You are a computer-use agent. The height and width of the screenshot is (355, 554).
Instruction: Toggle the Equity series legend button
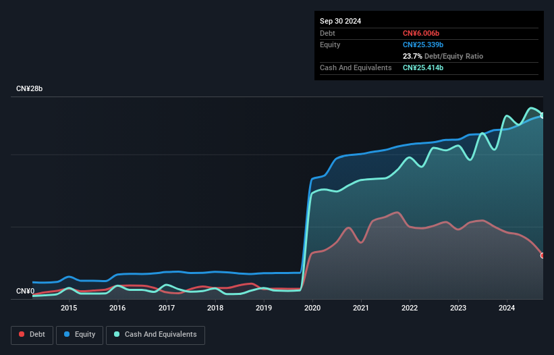(x=80, y=335)
